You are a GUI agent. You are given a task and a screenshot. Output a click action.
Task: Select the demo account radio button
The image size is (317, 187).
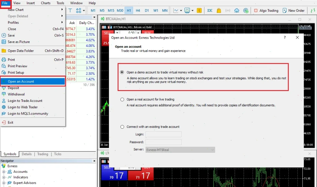pyautogui.click(x=122, y=72)
